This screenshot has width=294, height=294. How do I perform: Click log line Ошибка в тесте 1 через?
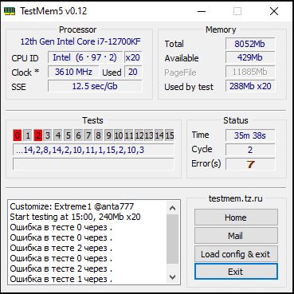coord(61,279)
